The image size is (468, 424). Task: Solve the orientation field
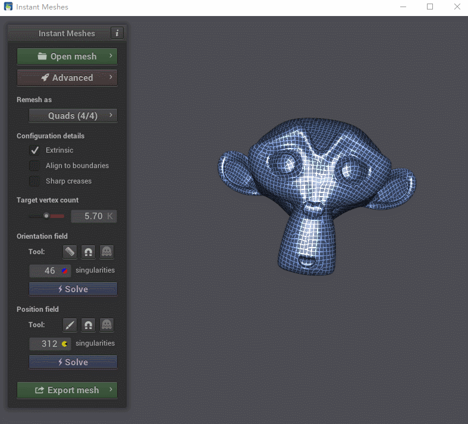coord(73,289)
